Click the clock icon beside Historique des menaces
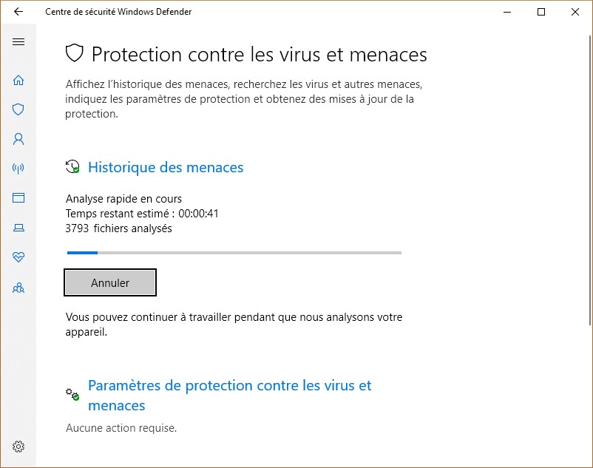Image resolution: width=593 pixels, height=468 pixels. [x=72, y=167]
